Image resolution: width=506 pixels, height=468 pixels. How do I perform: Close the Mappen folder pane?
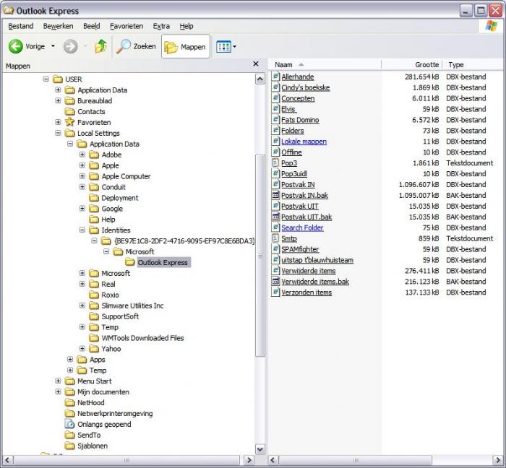click(x=256, y=64)
